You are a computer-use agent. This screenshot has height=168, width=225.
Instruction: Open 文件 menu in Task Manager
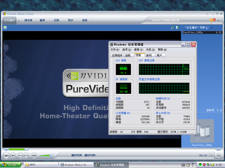[x=115, y=50]
